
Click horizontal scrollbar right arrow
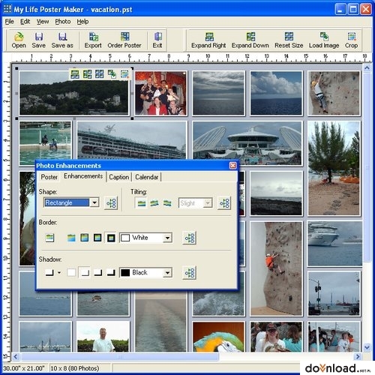click(x=358, y=356)
